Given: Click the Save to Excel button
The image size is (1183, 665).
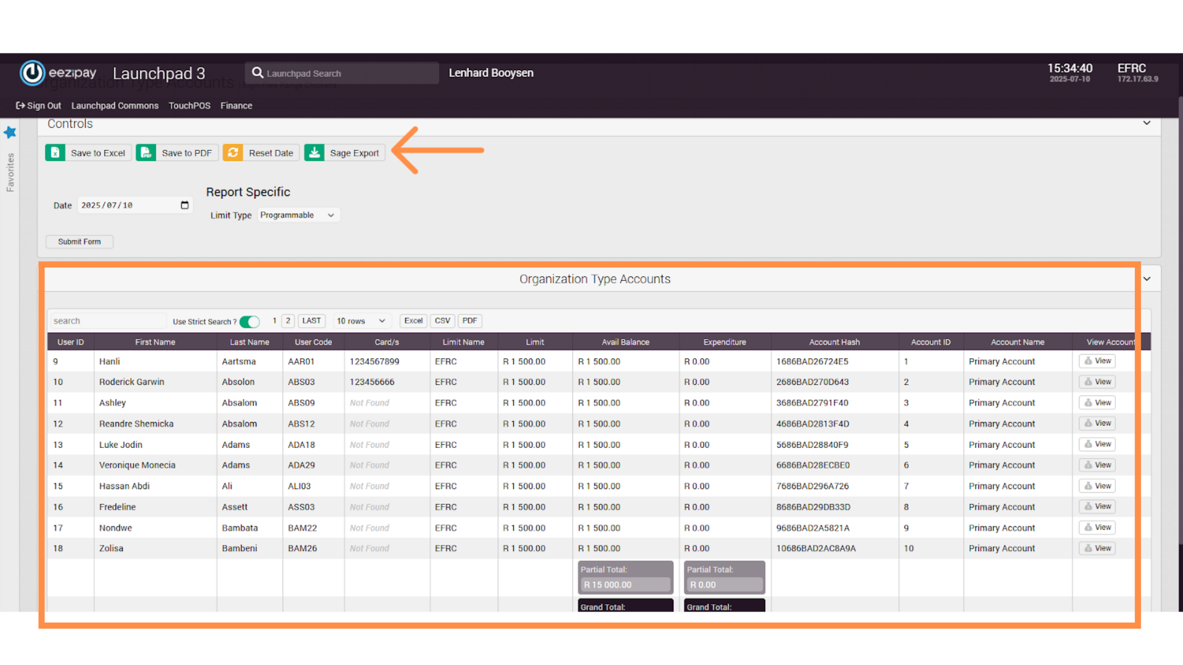Looking at the screenshot, I should click(x=88, y=153).
